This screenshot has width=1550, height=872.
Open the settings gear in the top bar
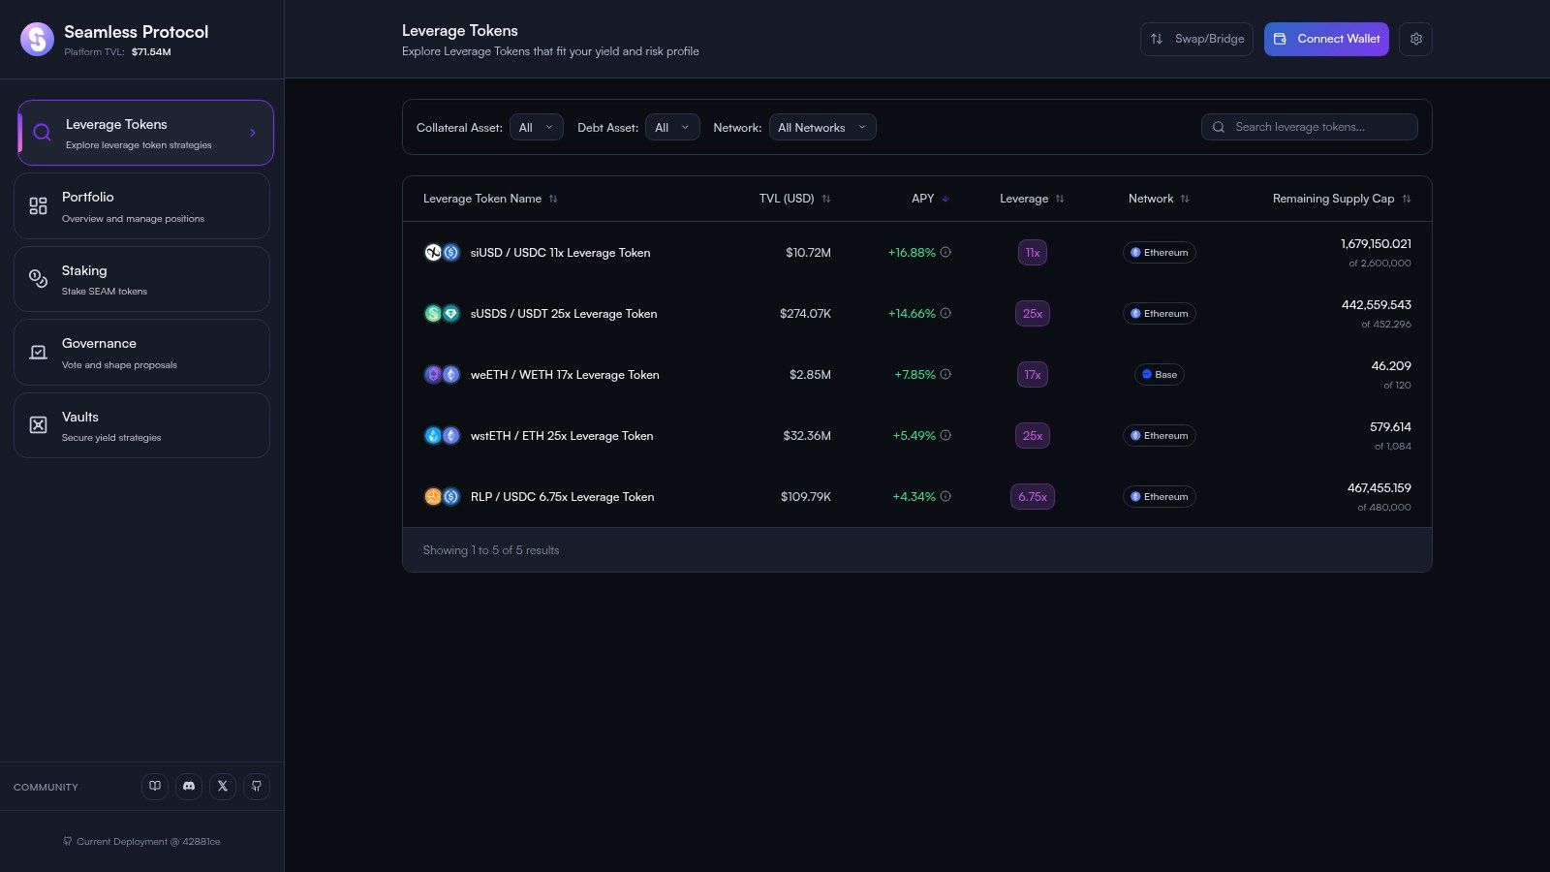click(x=1415, y=39)
